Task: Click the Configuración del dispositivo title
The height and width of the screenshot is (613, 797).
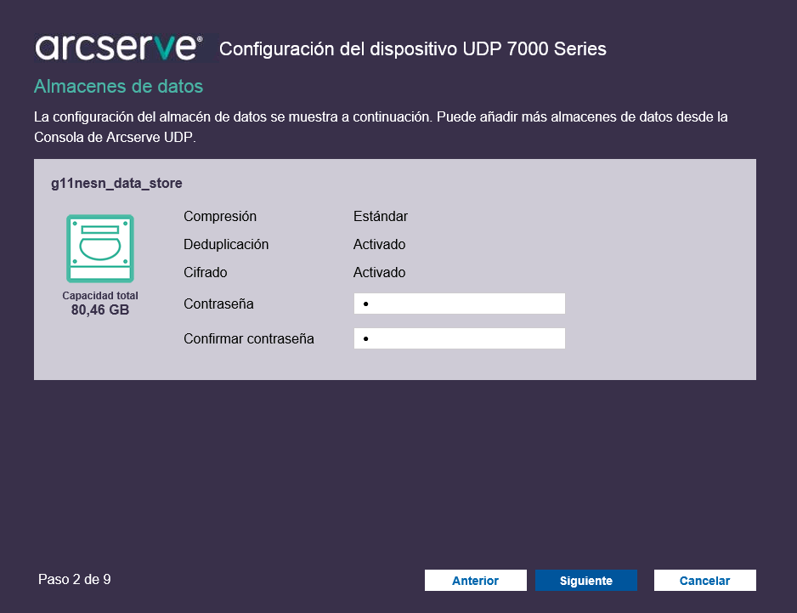Action: click(413, 48)
